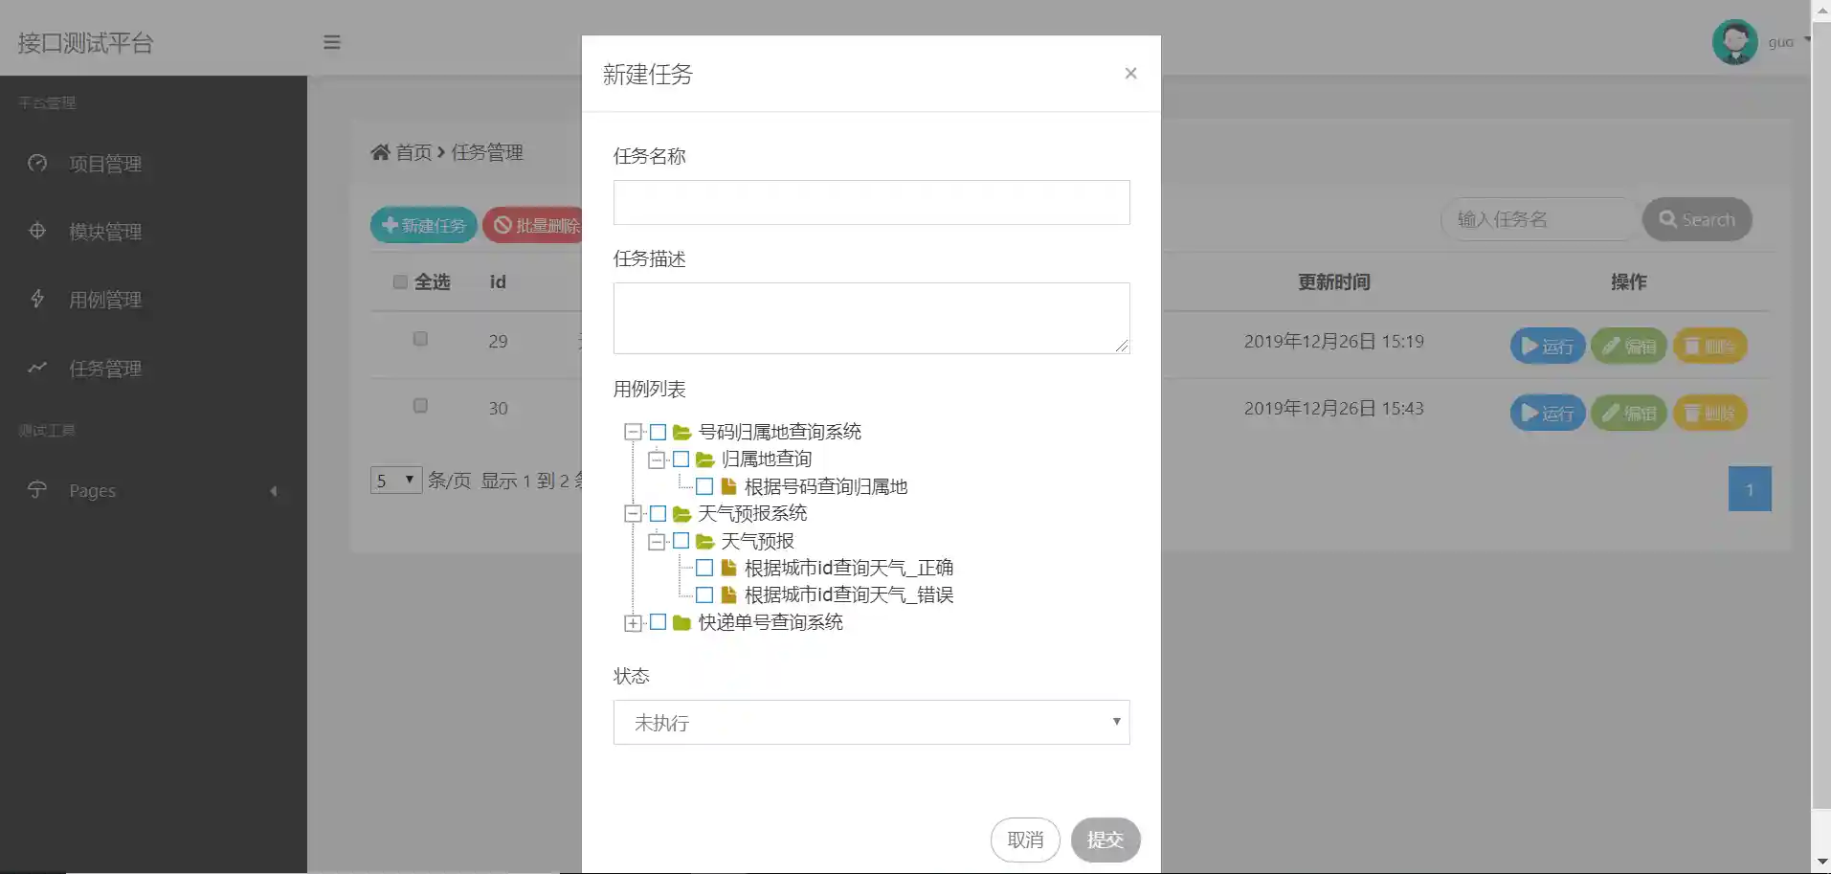This screenshot has width=1831, height=874.
Task: Click the folder icon beside 天气预报
Action: [x=705, y=541]
